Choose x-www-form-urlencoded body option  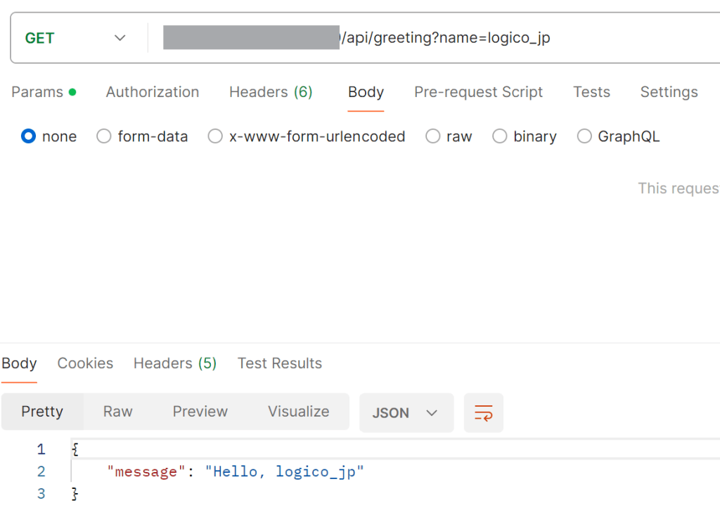(x=215, y=136)
